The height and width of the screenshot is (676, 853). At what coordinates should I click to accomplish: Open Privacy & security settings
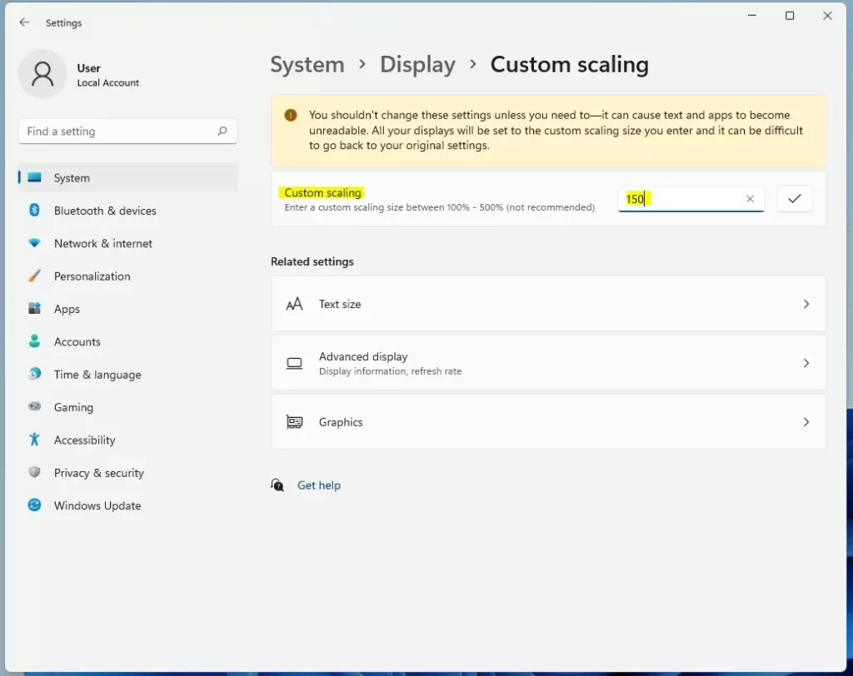tap(127, 473)
